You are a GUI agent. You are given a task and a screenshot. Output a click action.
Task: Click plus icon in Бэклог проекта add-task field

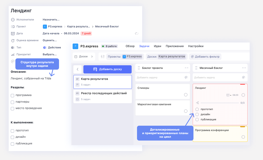pos(186,77)
